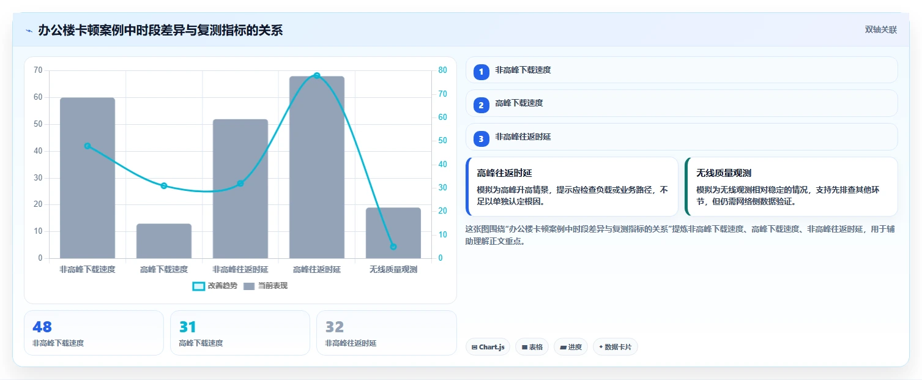
Task: Click the chart title 办公楼卡顿案例中时段差异与复测指标的关系
Action: (160, 30)
